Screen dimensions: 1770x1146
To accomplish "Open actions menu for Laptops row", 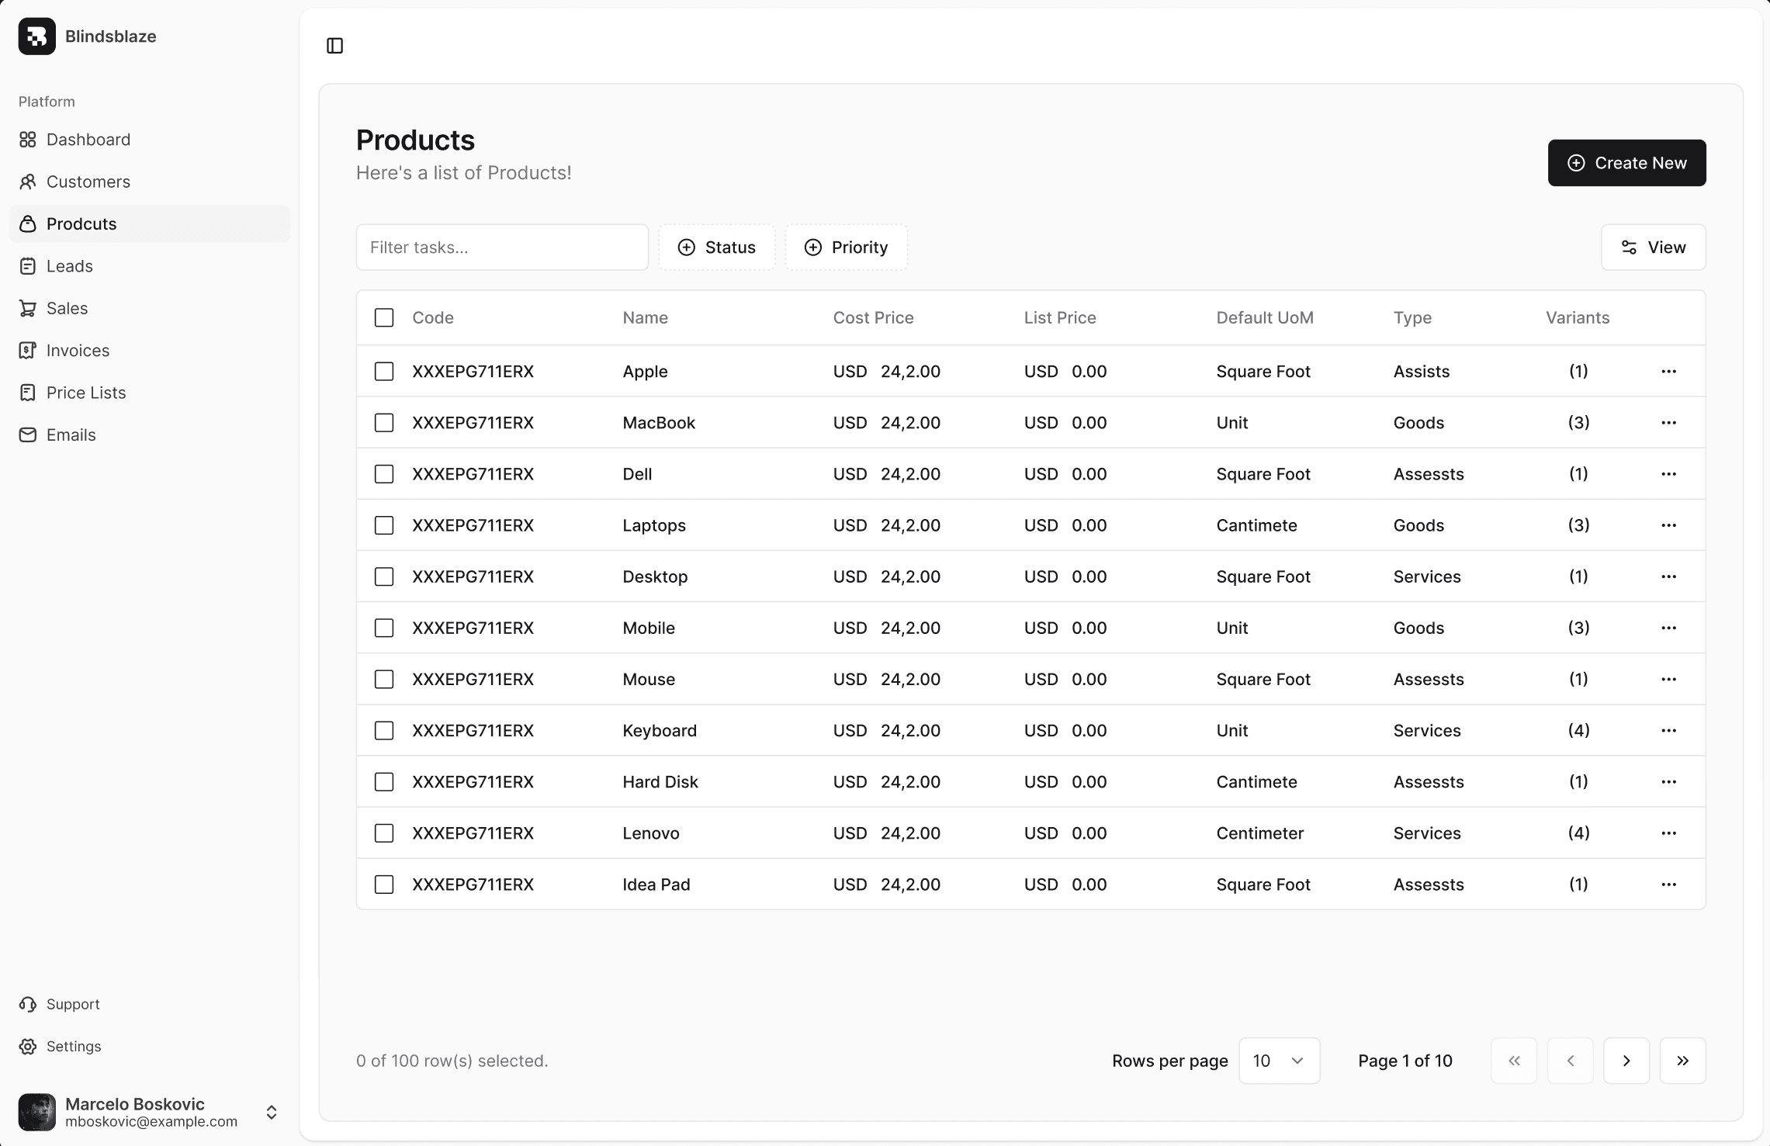I will [1669, 525].
